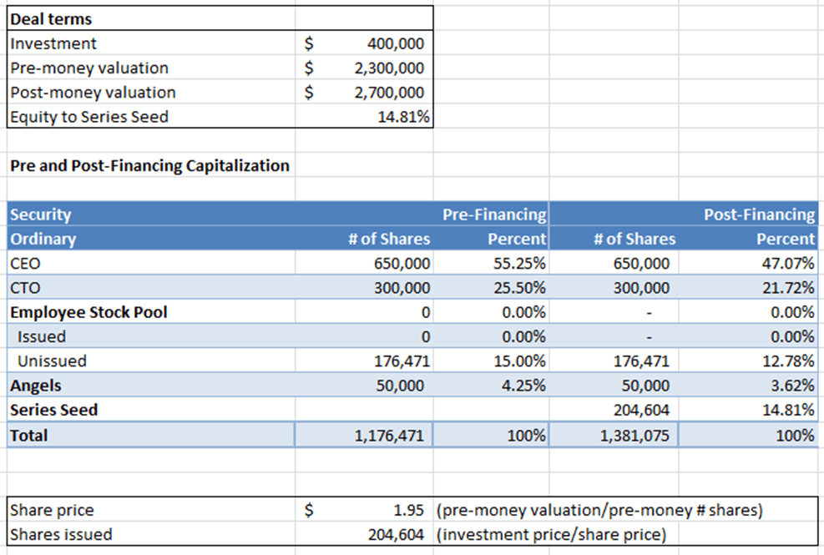Select the Security header cell
Viewport: 824px width, 555px height.
point(151,214)
